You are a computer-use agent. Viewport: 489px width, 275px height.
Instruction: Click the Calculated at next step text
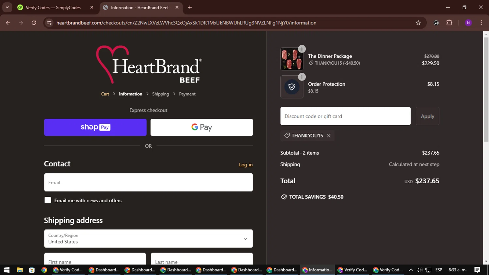(x=414, y=164)
